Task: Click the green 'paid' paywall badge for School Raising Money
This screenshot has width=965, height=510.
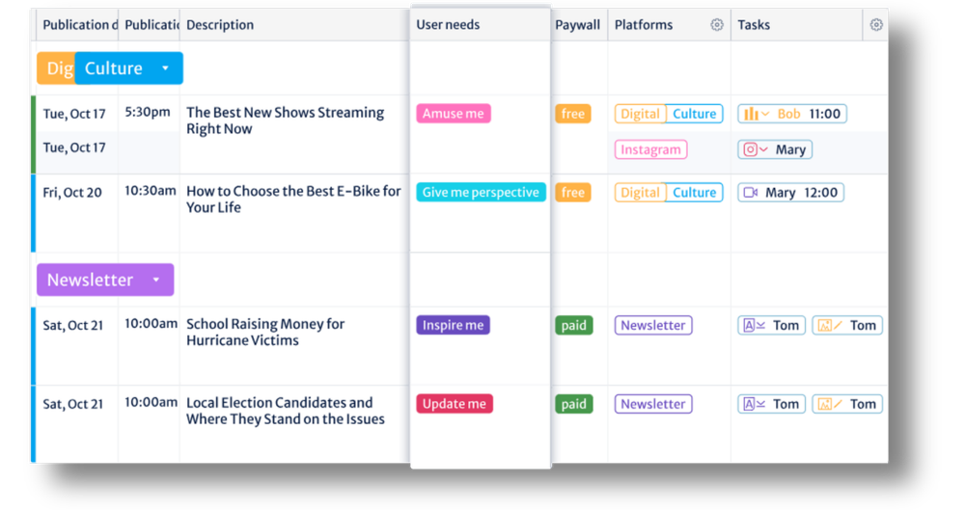Action: click(573, 326)
